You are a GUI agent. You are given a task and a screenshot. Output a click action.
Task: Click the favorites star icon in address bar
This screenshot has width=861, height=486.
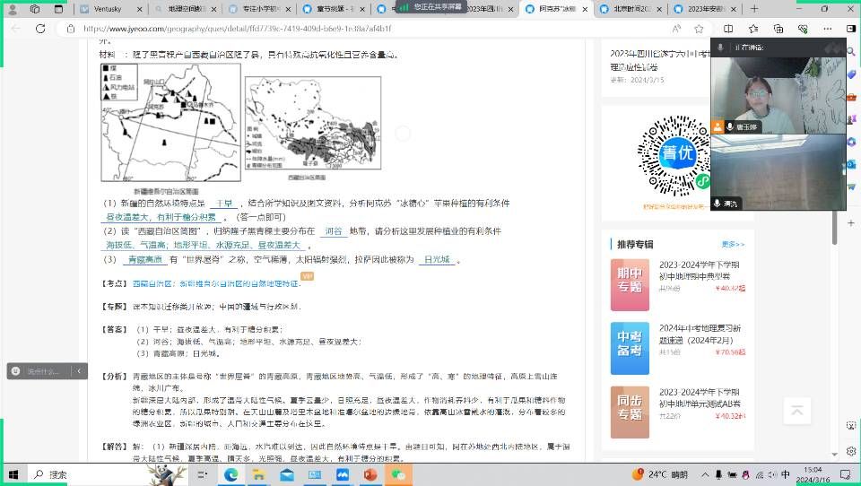point(699,28)
